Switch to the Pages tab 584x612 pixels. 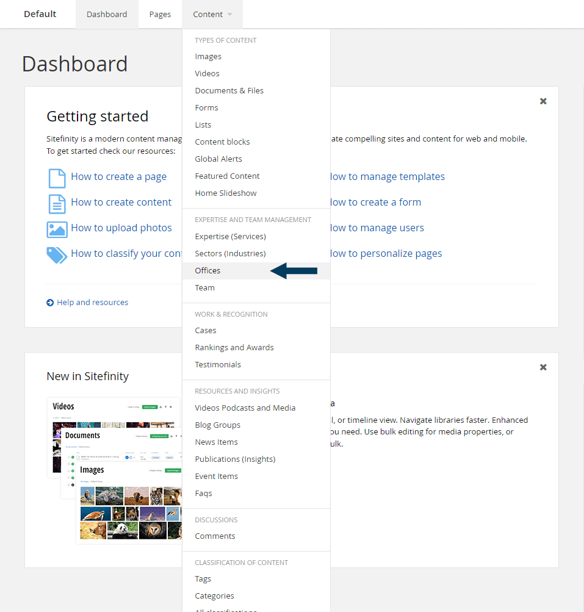pyautogui.click(x=159, y=13)
